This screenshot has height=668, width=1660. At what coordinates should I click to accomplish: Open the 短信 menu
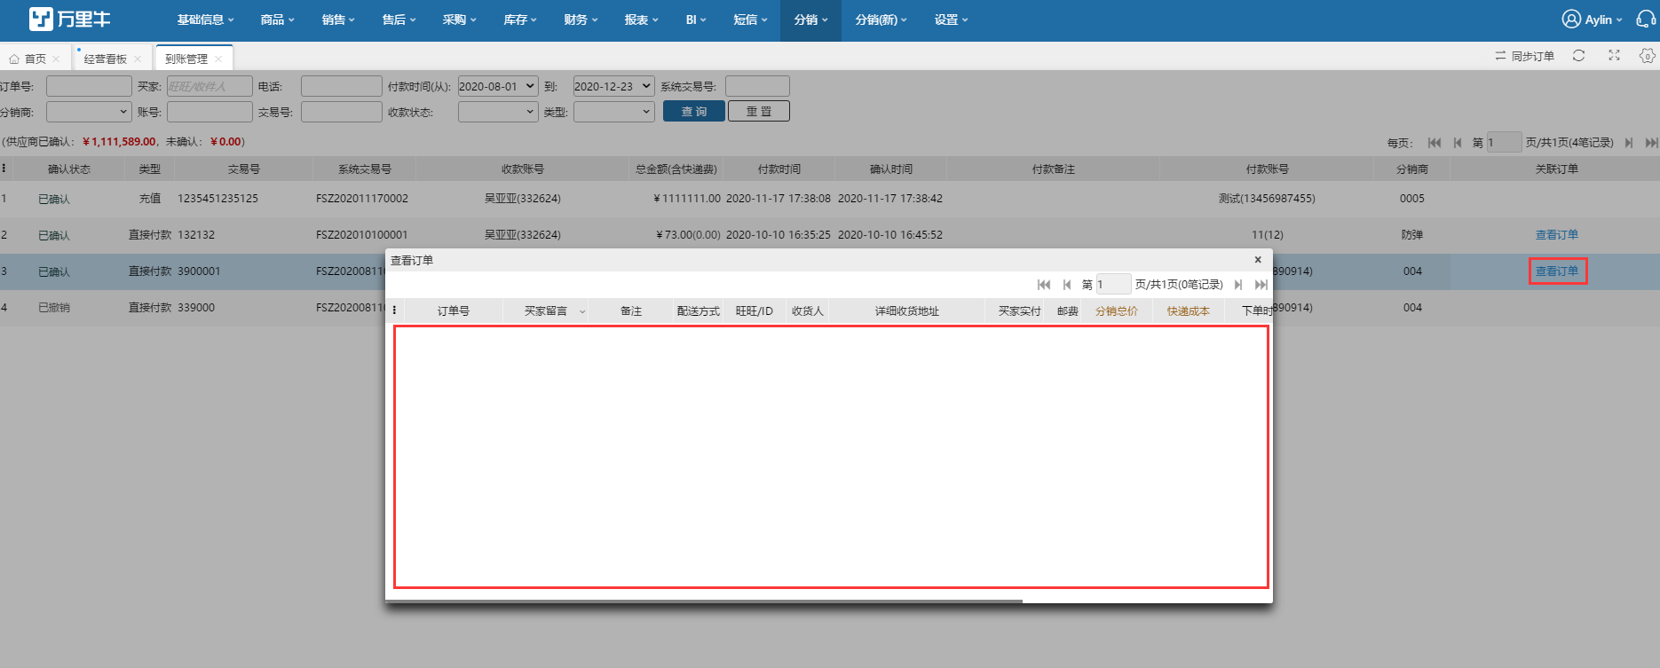point(750,20)
